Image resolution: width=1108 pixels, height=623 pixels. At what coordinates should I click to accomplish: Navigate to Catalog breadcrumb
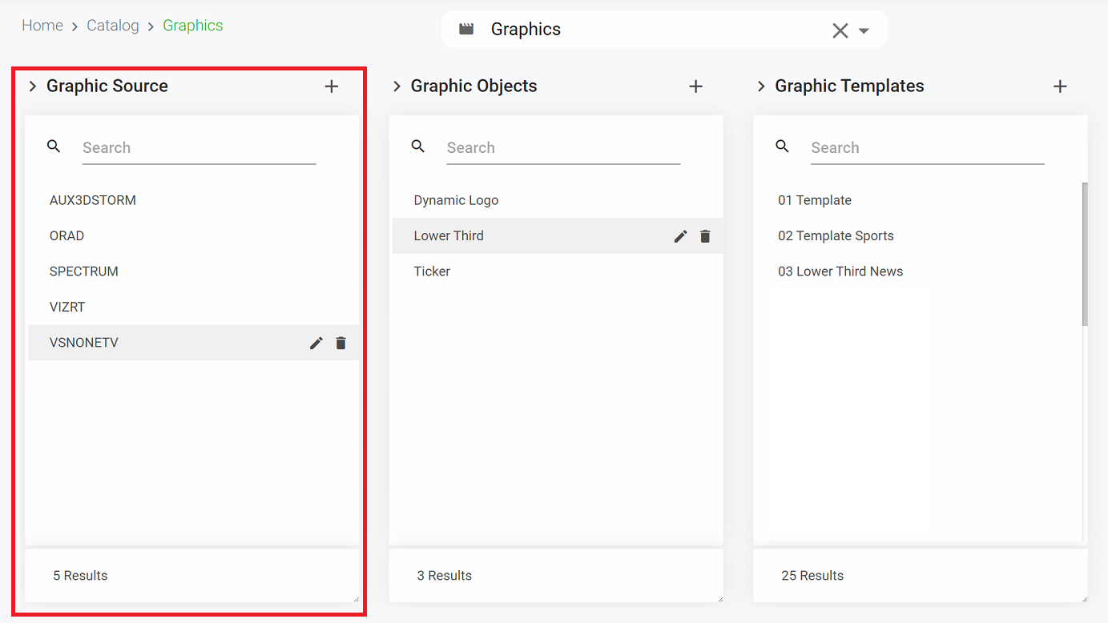113,26
